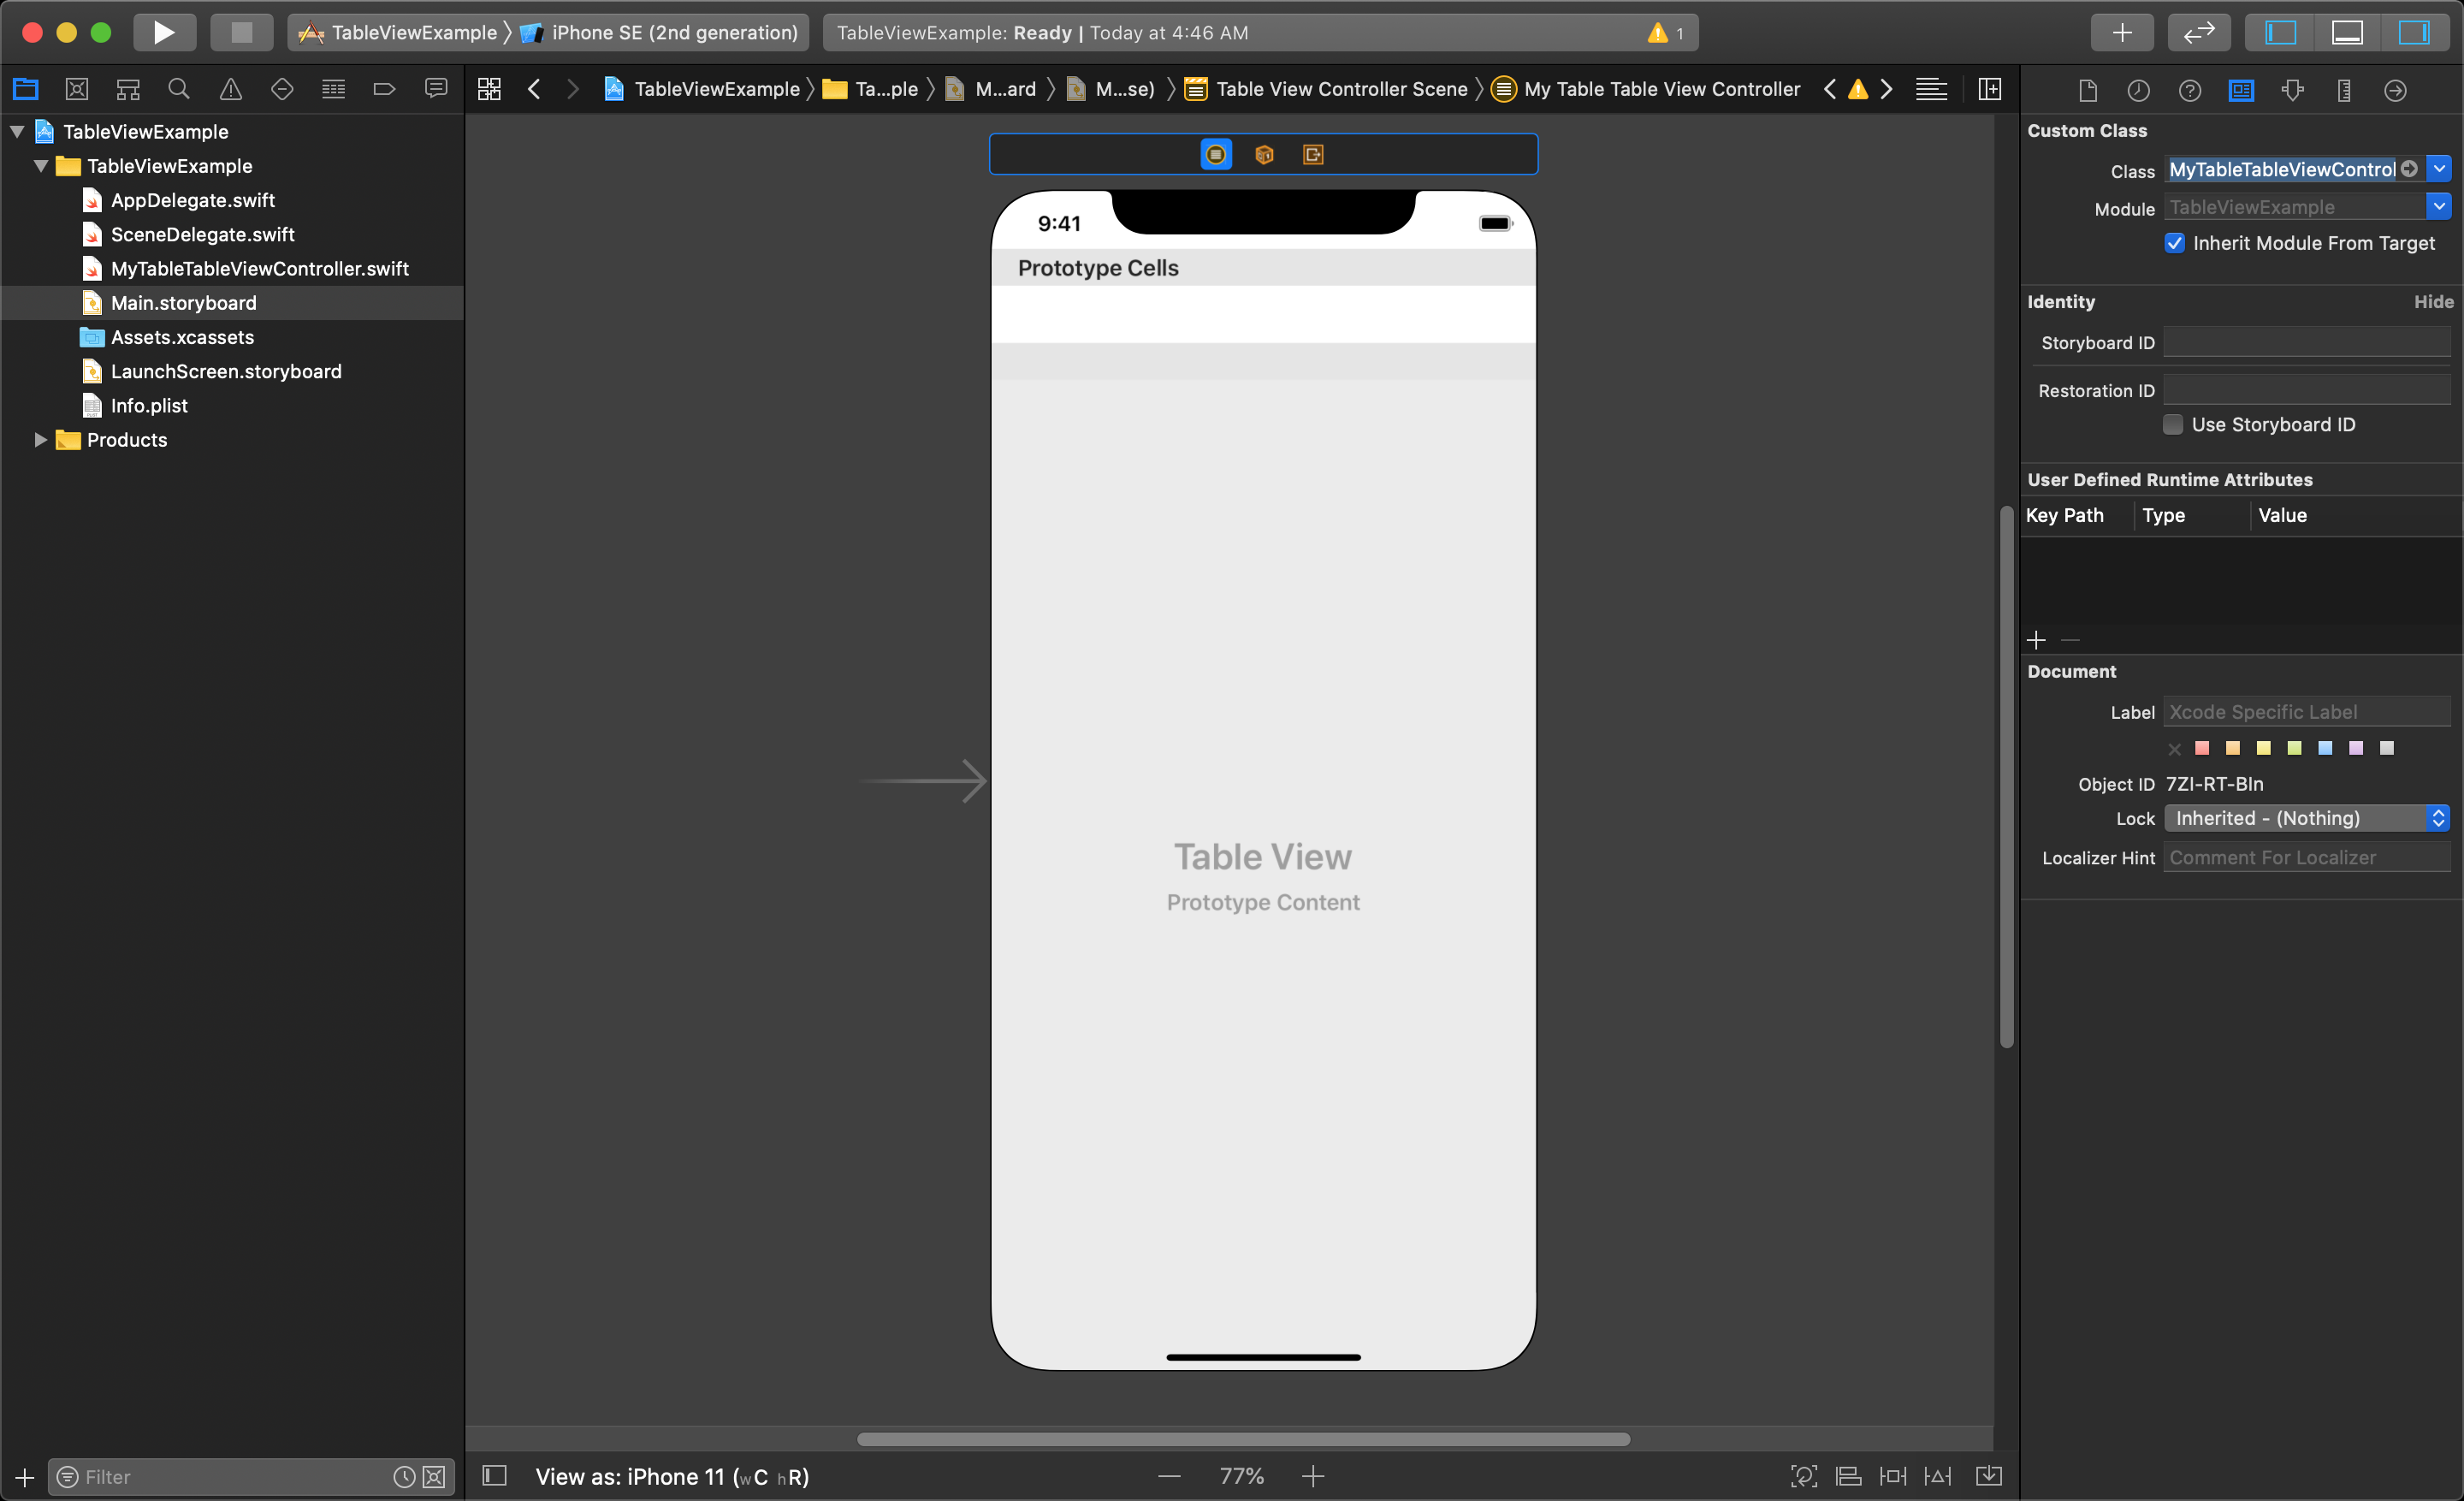Open Assets.xcassets
2464x1501 pixels.
[182, 337]
